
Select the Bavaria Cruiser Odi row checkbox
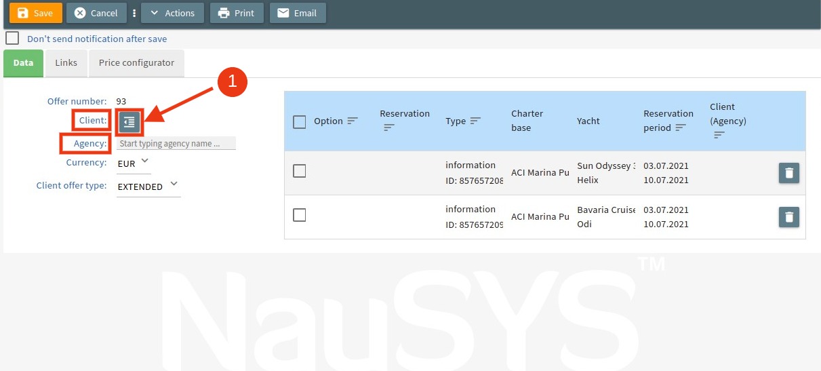(x=300, y=215)
